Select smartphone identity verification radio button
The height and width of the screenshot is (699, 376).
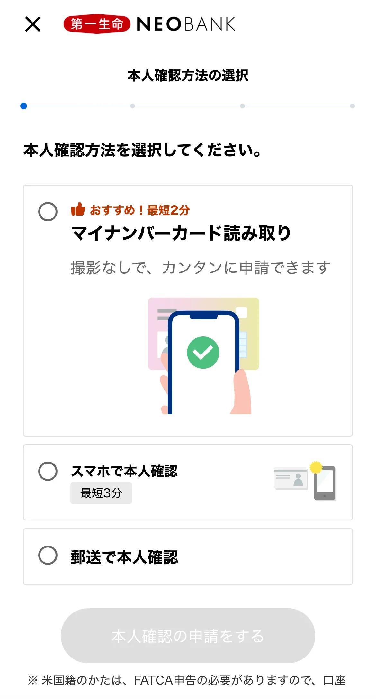48,471
